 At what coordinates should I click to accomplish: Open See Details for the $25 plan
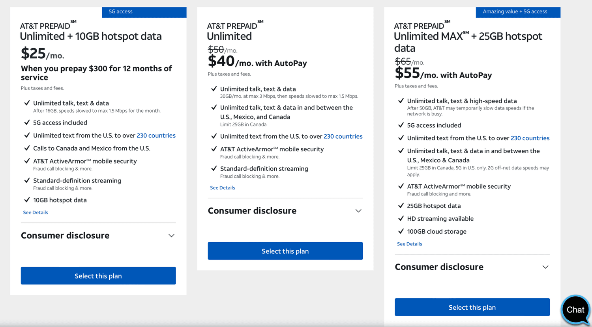tap(36, 212)
